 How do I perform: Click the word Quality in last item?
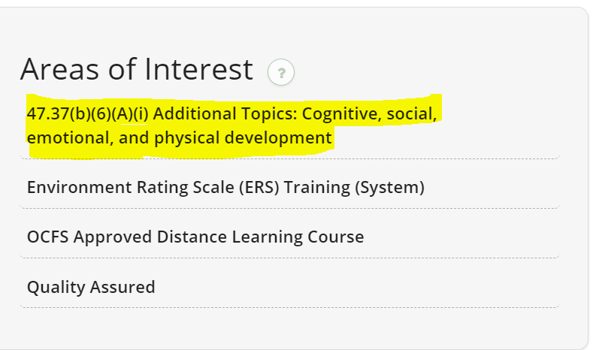tap(56, 287)
